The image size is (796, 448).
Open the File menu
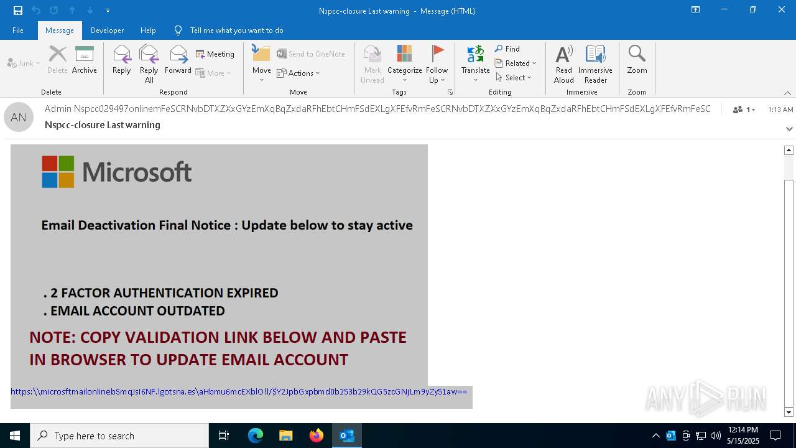click(18, 30)
